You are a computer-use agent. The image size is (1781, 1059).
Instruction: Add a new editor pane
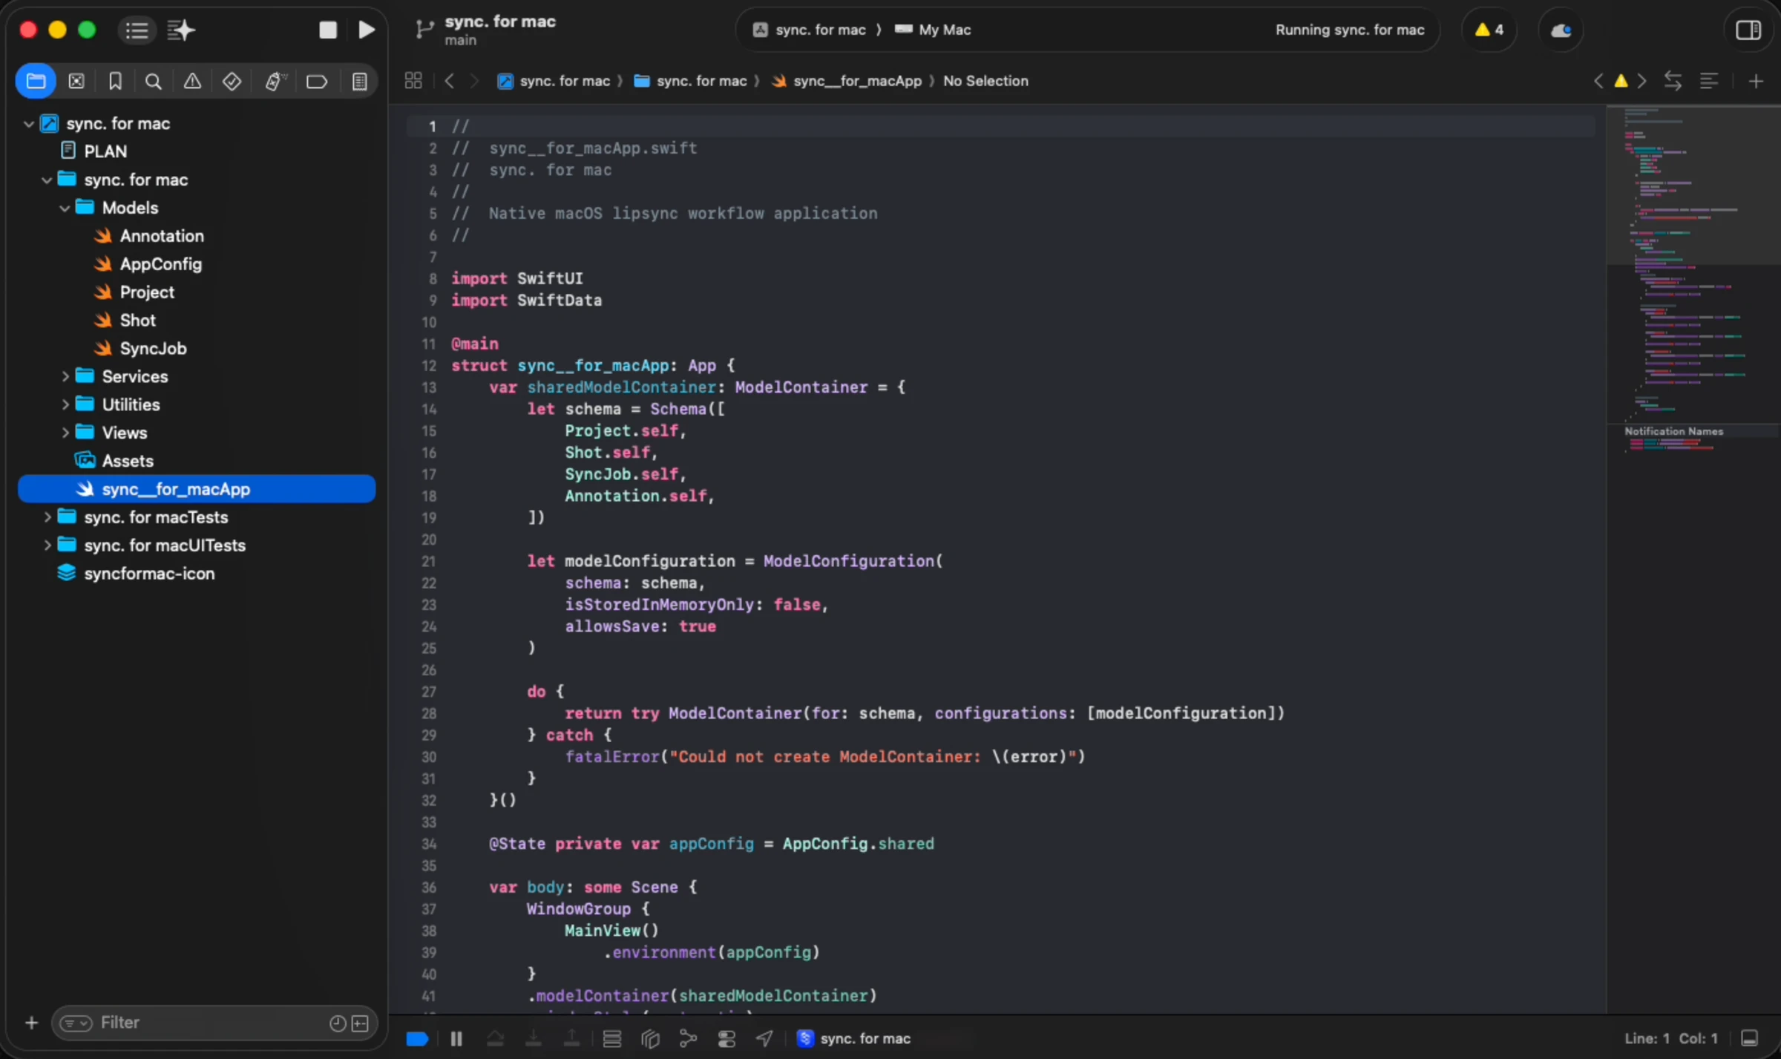click(1756, 81)
